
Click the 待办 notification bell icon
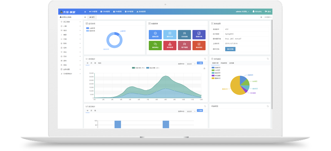[x=253, y=12]
